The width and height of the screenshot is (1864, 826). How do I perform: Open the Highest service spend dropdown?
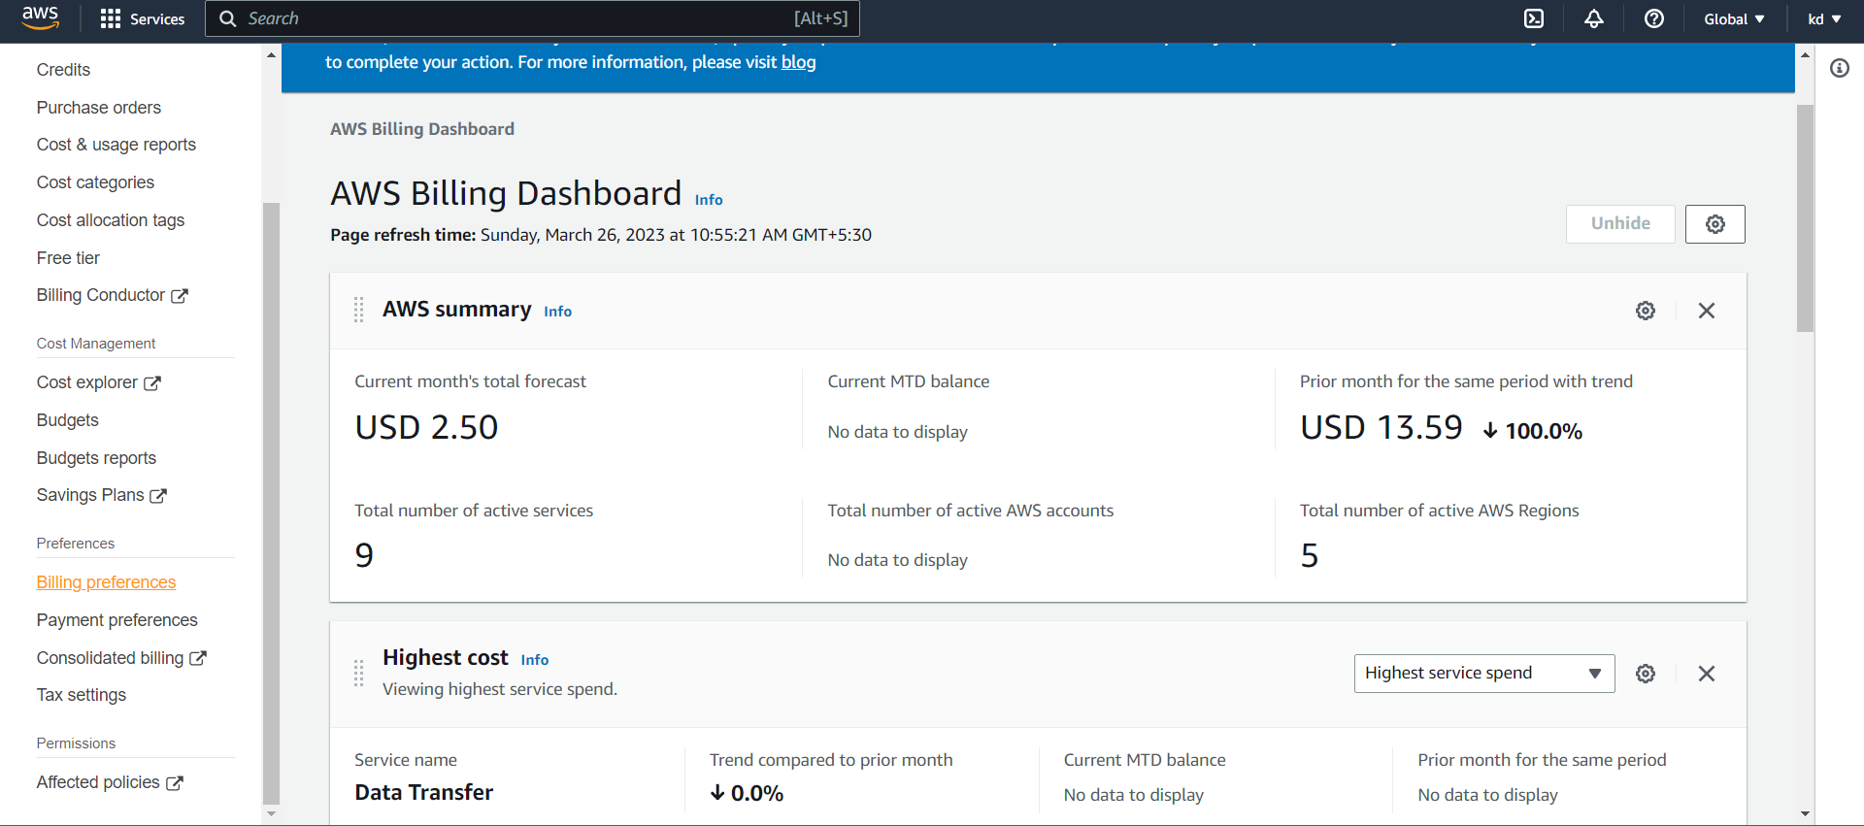(1484, 674)
